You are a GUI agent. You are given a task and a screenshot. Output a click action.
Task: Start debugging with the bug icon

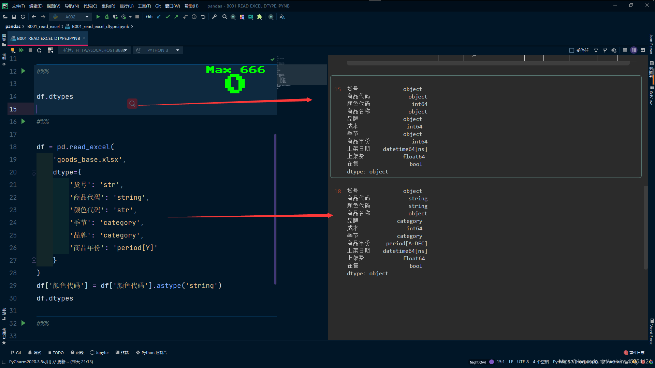point(107,17)
